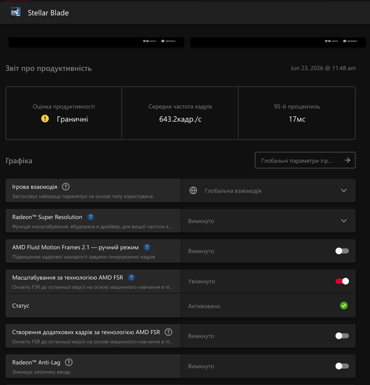Open Radeon Super Resolution help icon
This screenshot has width=370, height=385.
(90, 217)
